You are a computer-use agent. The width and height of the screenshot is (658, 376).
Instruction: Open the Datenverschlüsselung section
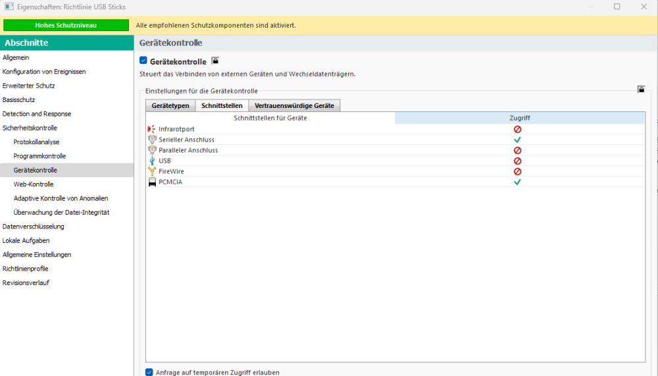(33, 227)
